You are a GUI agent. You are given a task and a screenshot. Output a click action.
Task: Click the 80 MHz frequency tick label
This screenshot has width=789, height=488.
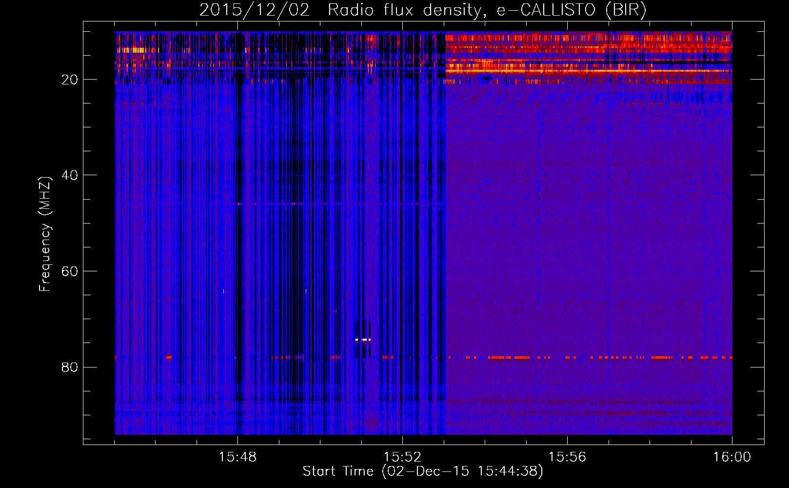[x=70, y=367]
